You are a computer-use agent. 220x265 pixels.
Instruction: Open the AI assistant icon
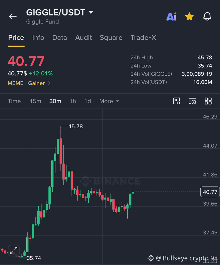coord(171,17)
